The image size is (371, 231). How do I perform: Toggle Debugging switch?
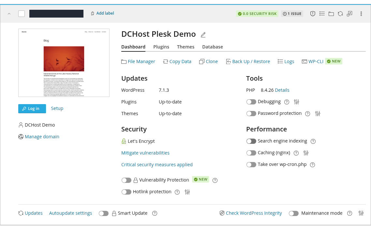[x=251, y=102]
